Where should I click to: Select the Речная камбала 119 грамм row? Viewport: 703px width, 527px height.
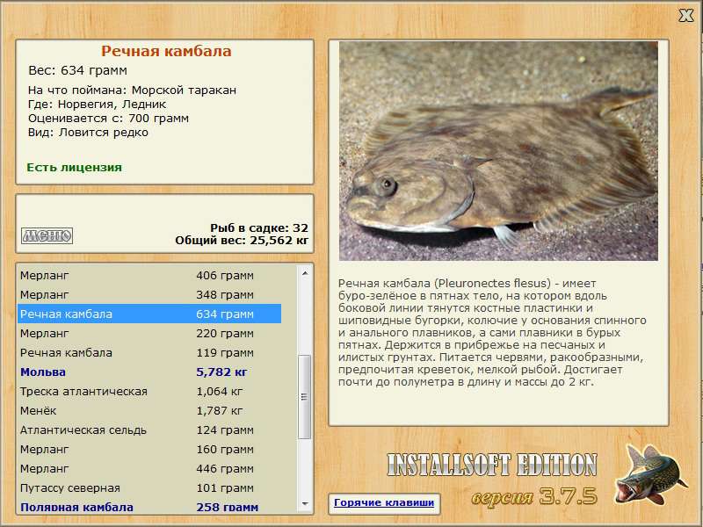coord(149,352)
